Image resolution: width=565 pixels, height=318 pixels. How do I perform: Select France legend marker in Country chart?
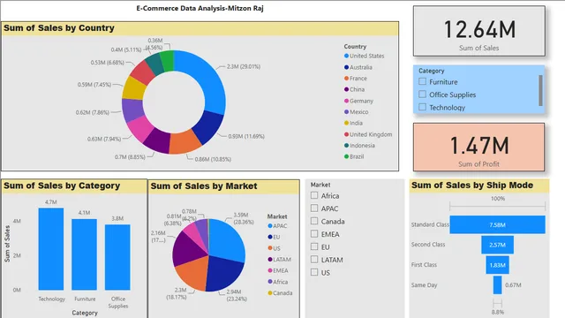point(346,79)
